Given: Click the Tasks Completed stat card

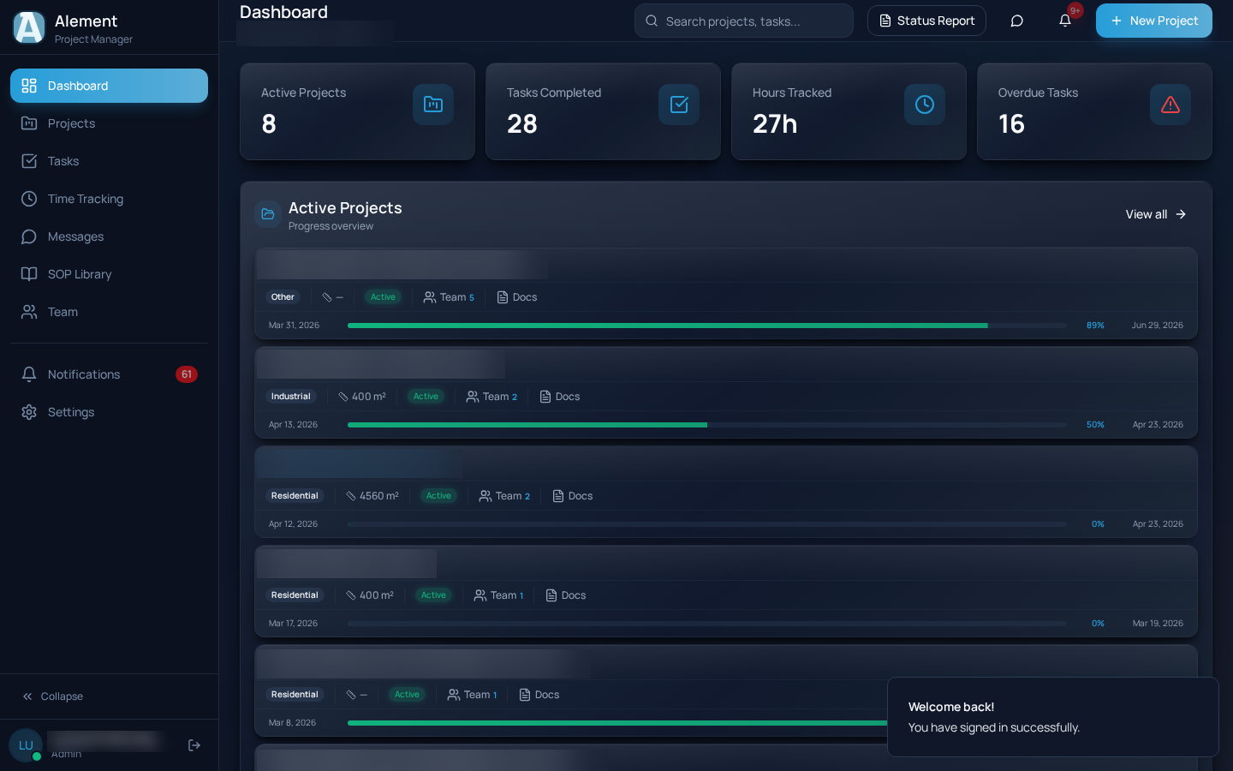Looking at the screenshot, I should [x=603, y=111].
